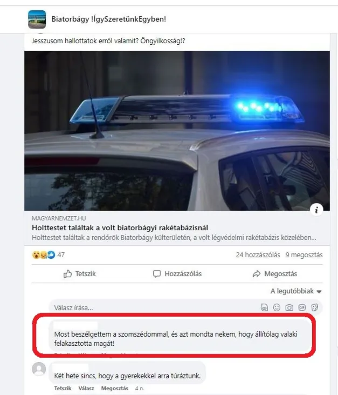Viewport: 338px width, 395px height.
Task: Open the sticker picker icon
Action: [315, 307]
